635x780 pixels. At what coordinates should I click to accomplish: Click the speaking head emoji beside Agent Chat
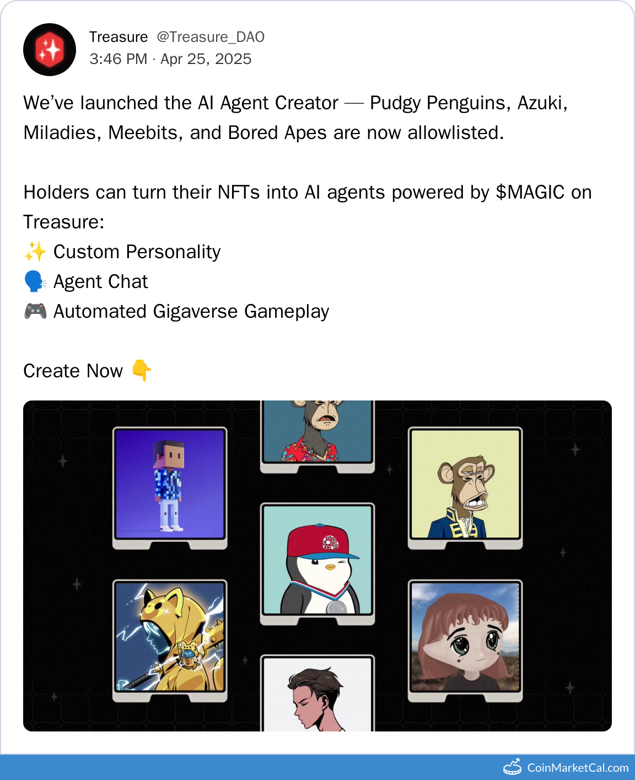(x=35, y=281)
